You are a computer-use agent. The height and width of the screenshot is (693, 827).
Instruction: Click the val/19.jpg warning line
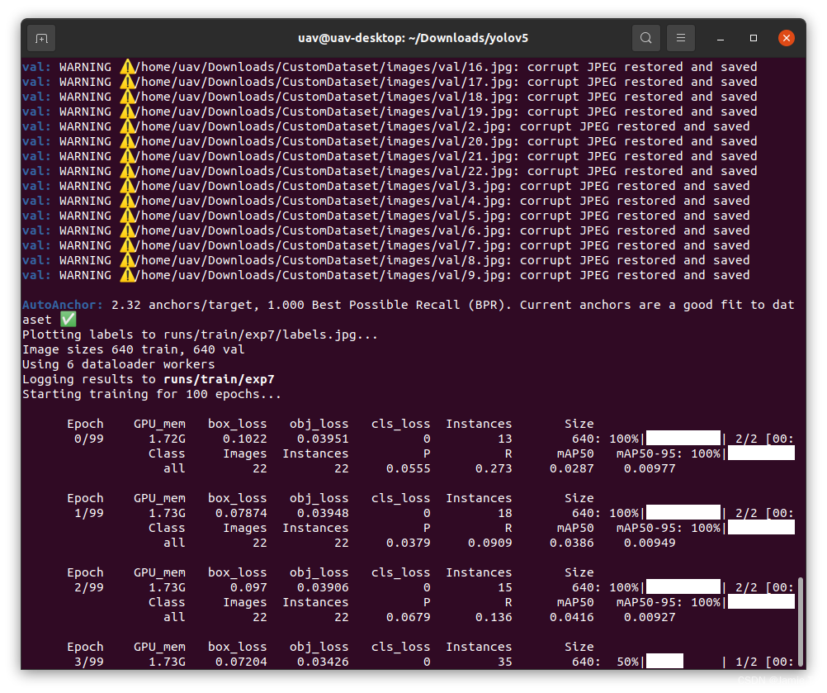390,112
